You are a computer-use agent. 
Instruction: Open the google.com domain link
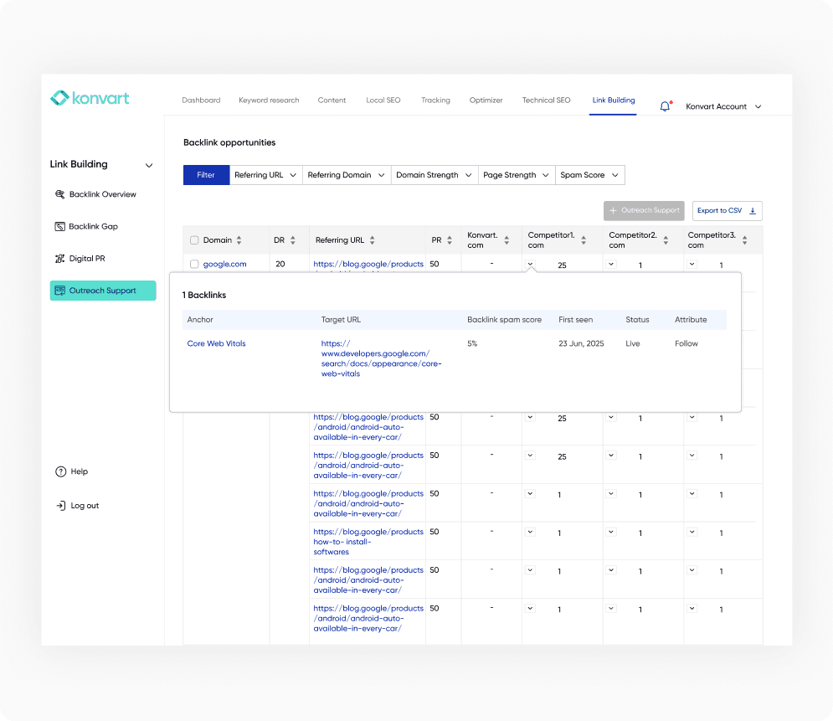[x=224, y=264]
